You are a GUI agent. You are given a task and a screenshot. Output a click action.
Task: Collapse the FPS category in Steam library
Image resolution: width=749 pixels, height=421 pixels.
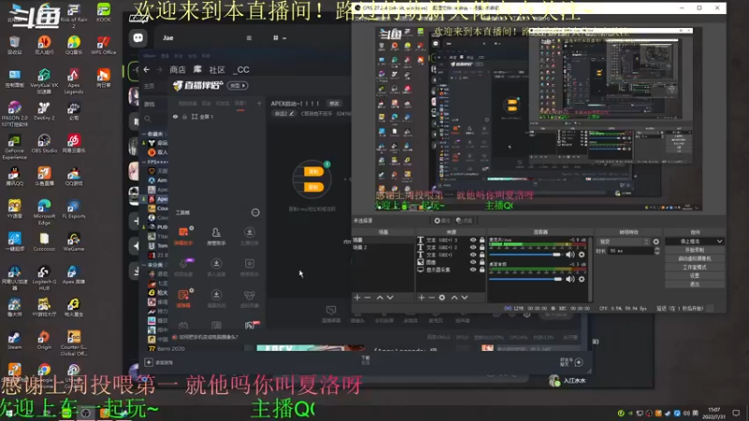click(x=144, y=162)
